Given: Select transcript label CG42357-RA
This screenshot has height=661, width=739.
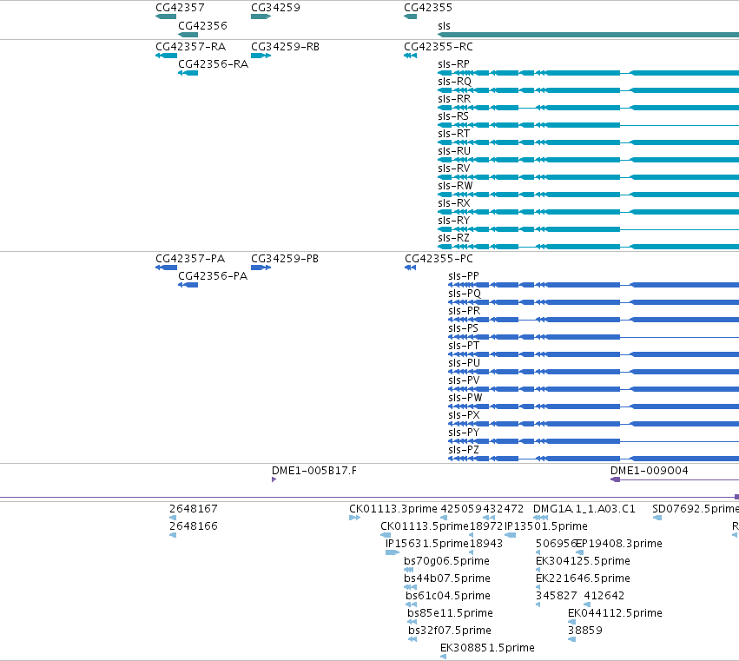Looking at the screenshot, I should 190,47.
